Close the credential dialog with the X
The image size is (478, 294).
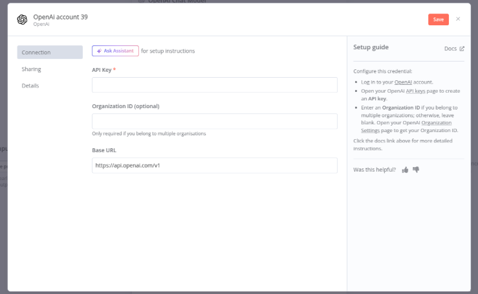pos(458,19)
